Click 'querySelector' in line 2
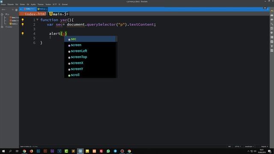 pos(101,24)
